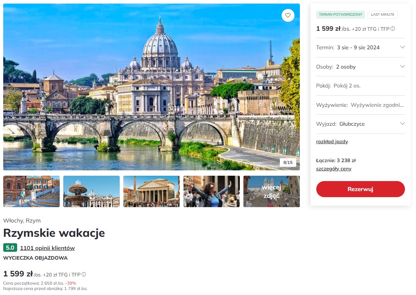416x295 pixels.
Task: Expand the Termin date dropdown chevron
Action: 402,47
